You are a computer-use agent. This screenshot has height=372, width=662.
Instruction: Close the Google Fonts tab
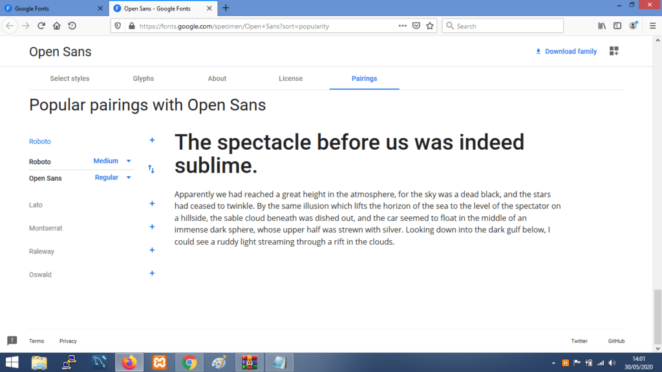pos(100,8)
